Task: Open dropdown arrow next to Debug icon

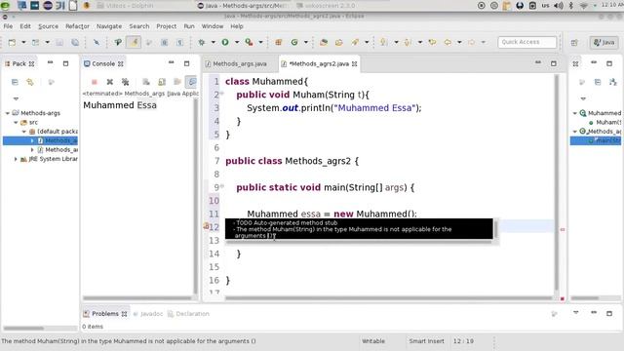Action: [x=214, y=42]
